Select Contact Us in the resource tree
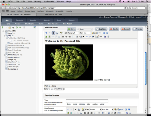 click(12, 69)
